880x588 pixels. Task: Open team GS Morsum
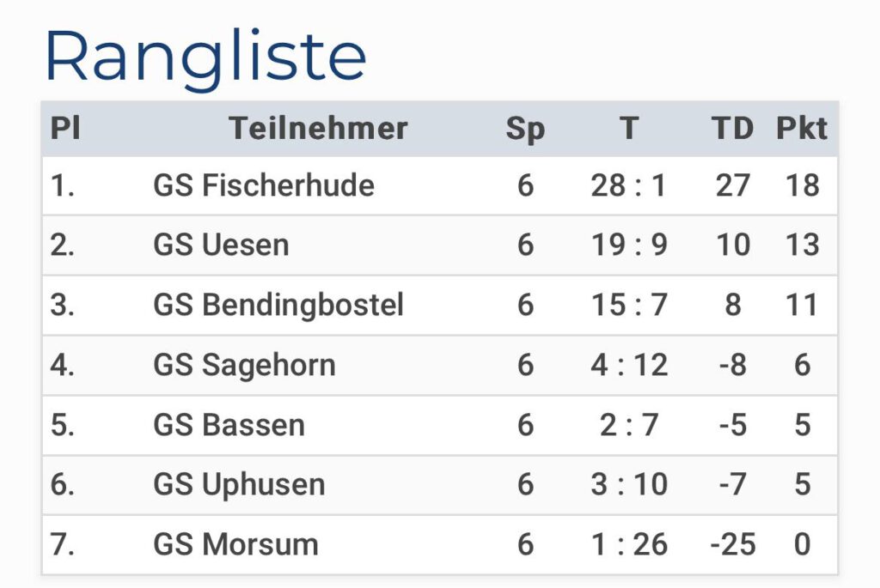[x=235, y=544]
